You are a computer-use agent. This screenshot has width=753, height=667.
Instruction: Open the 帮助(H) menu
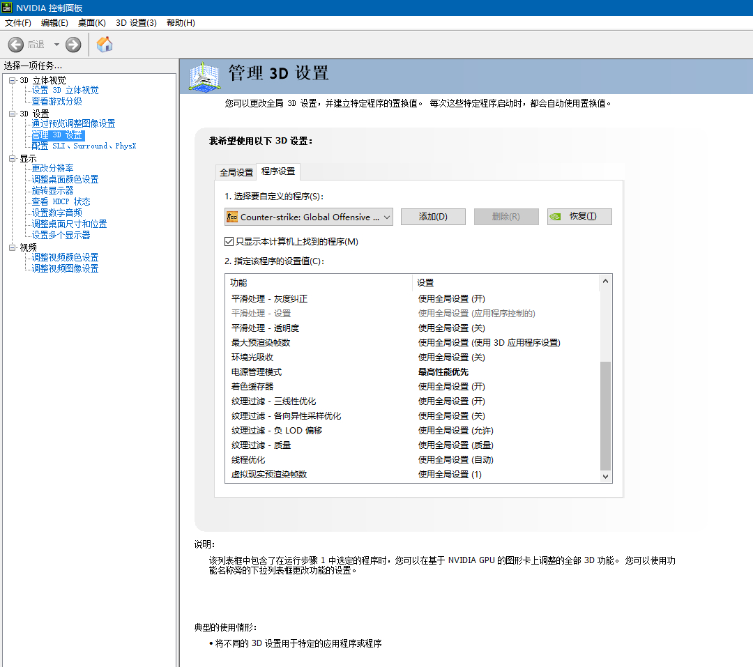pyautogui.click(x=181, y=23)
